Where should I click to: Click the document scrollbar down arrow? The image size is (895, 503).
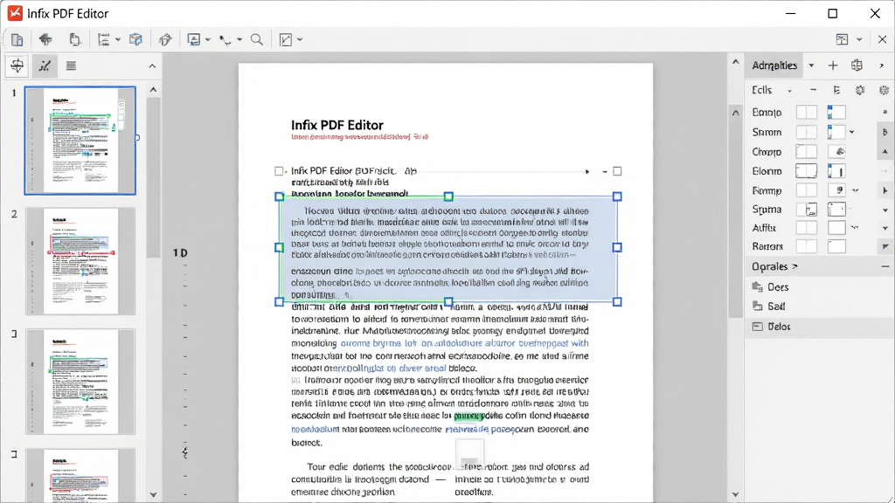tap(735, 494)
